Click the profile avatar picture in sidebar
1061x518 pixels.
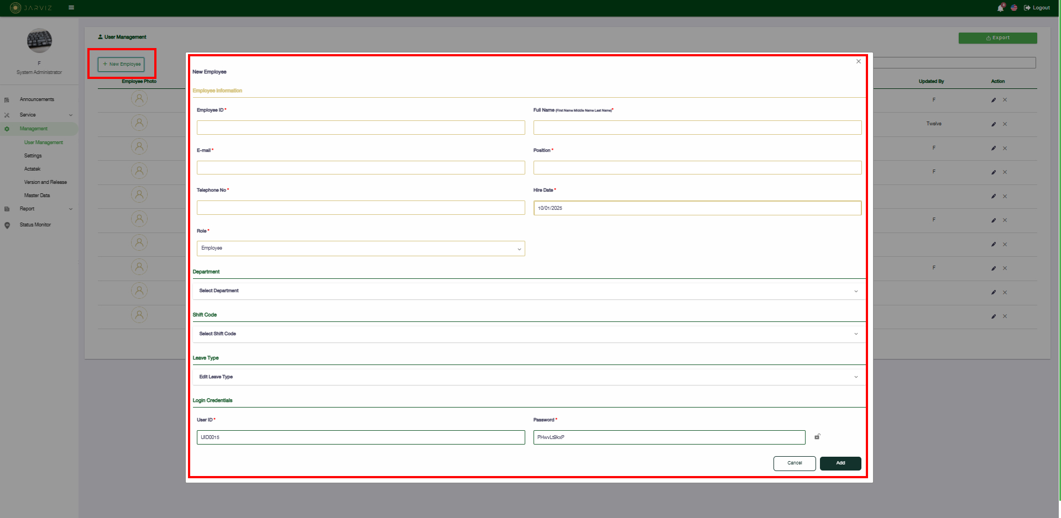click(x=39, y=41)
